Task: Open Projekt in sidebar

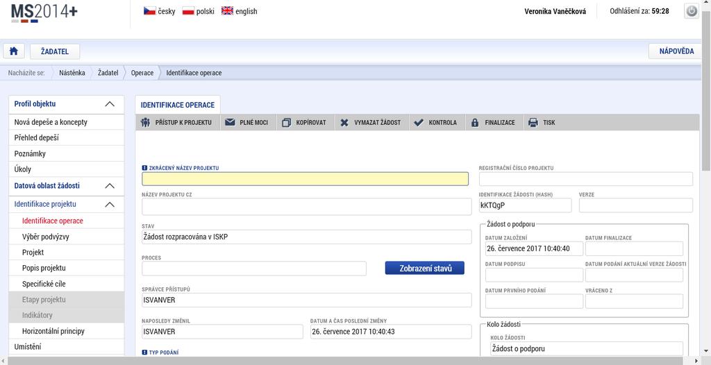Action: coord(66,252)
